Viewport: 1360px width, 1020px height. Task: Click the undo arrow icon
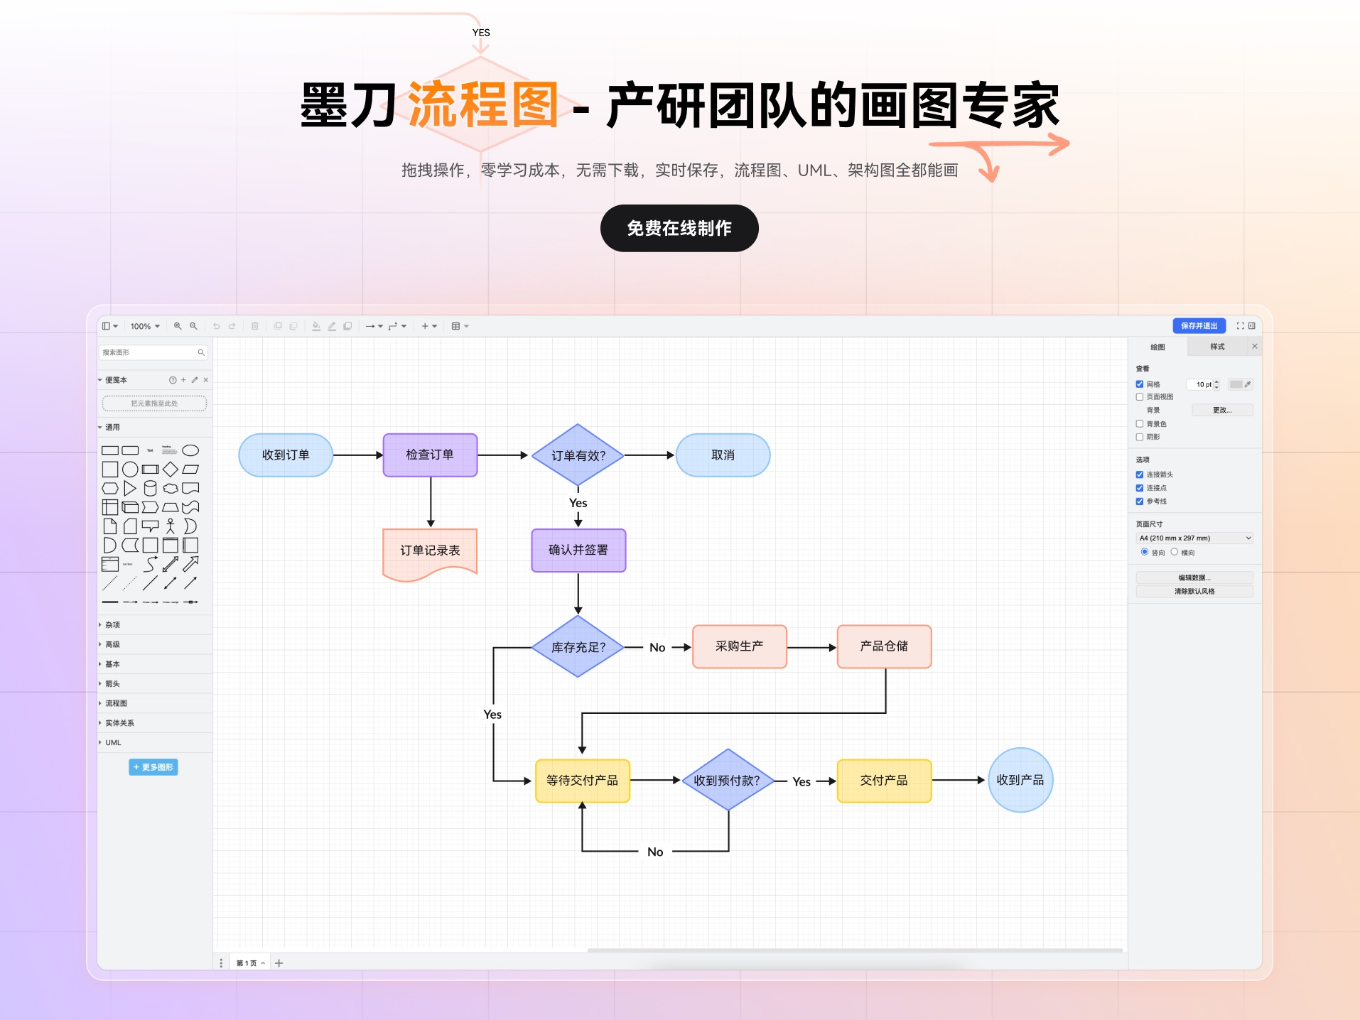pyautogui.click(x=217, y=326)
